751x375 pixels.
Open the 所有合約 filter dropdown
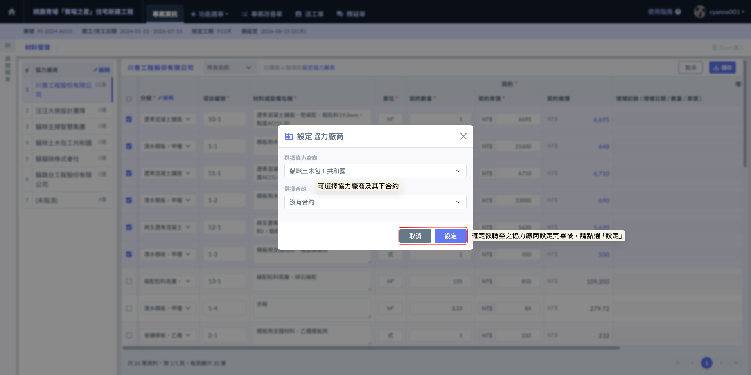tap(229, 68)
